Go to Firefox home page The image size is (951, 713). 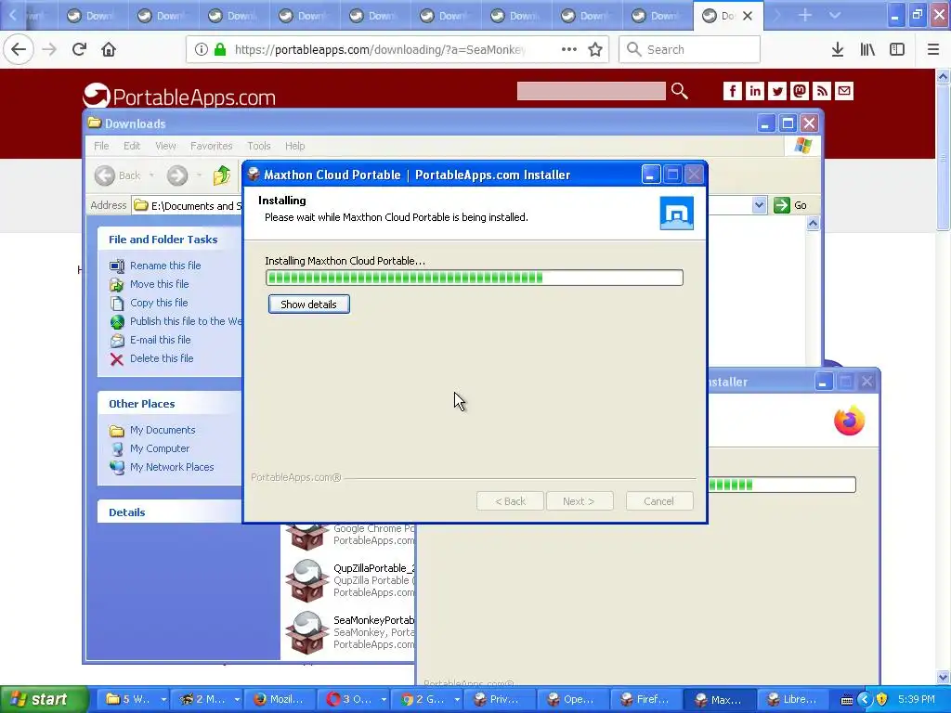(x=109, y=49)
